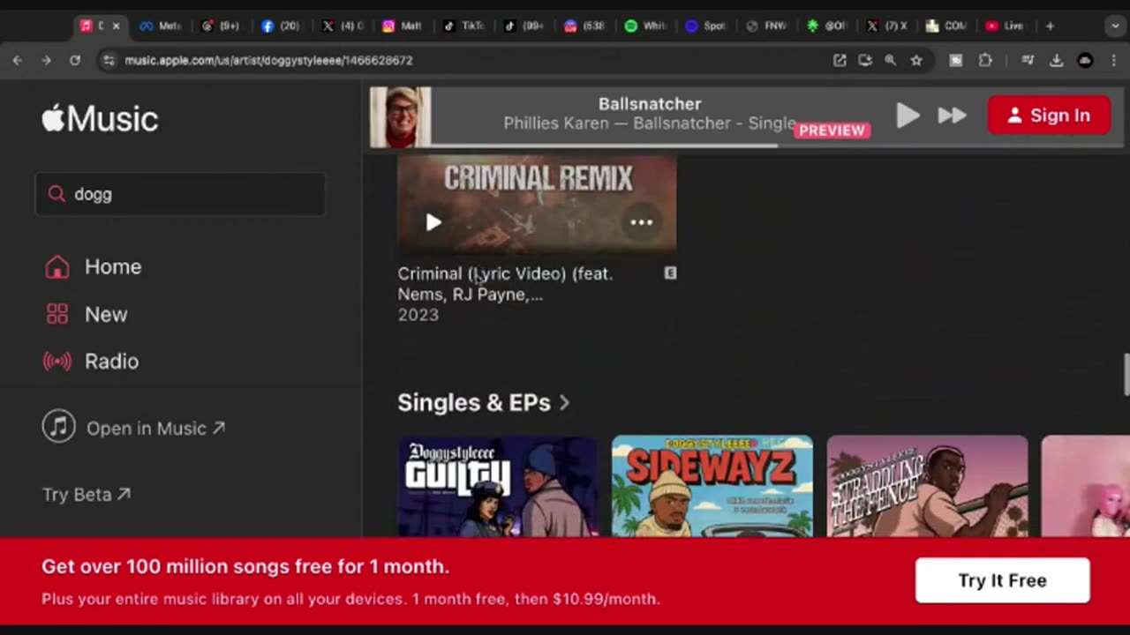
Task: Click the Ballsnatcher album art thumbnail
Action: coord(401,116)
